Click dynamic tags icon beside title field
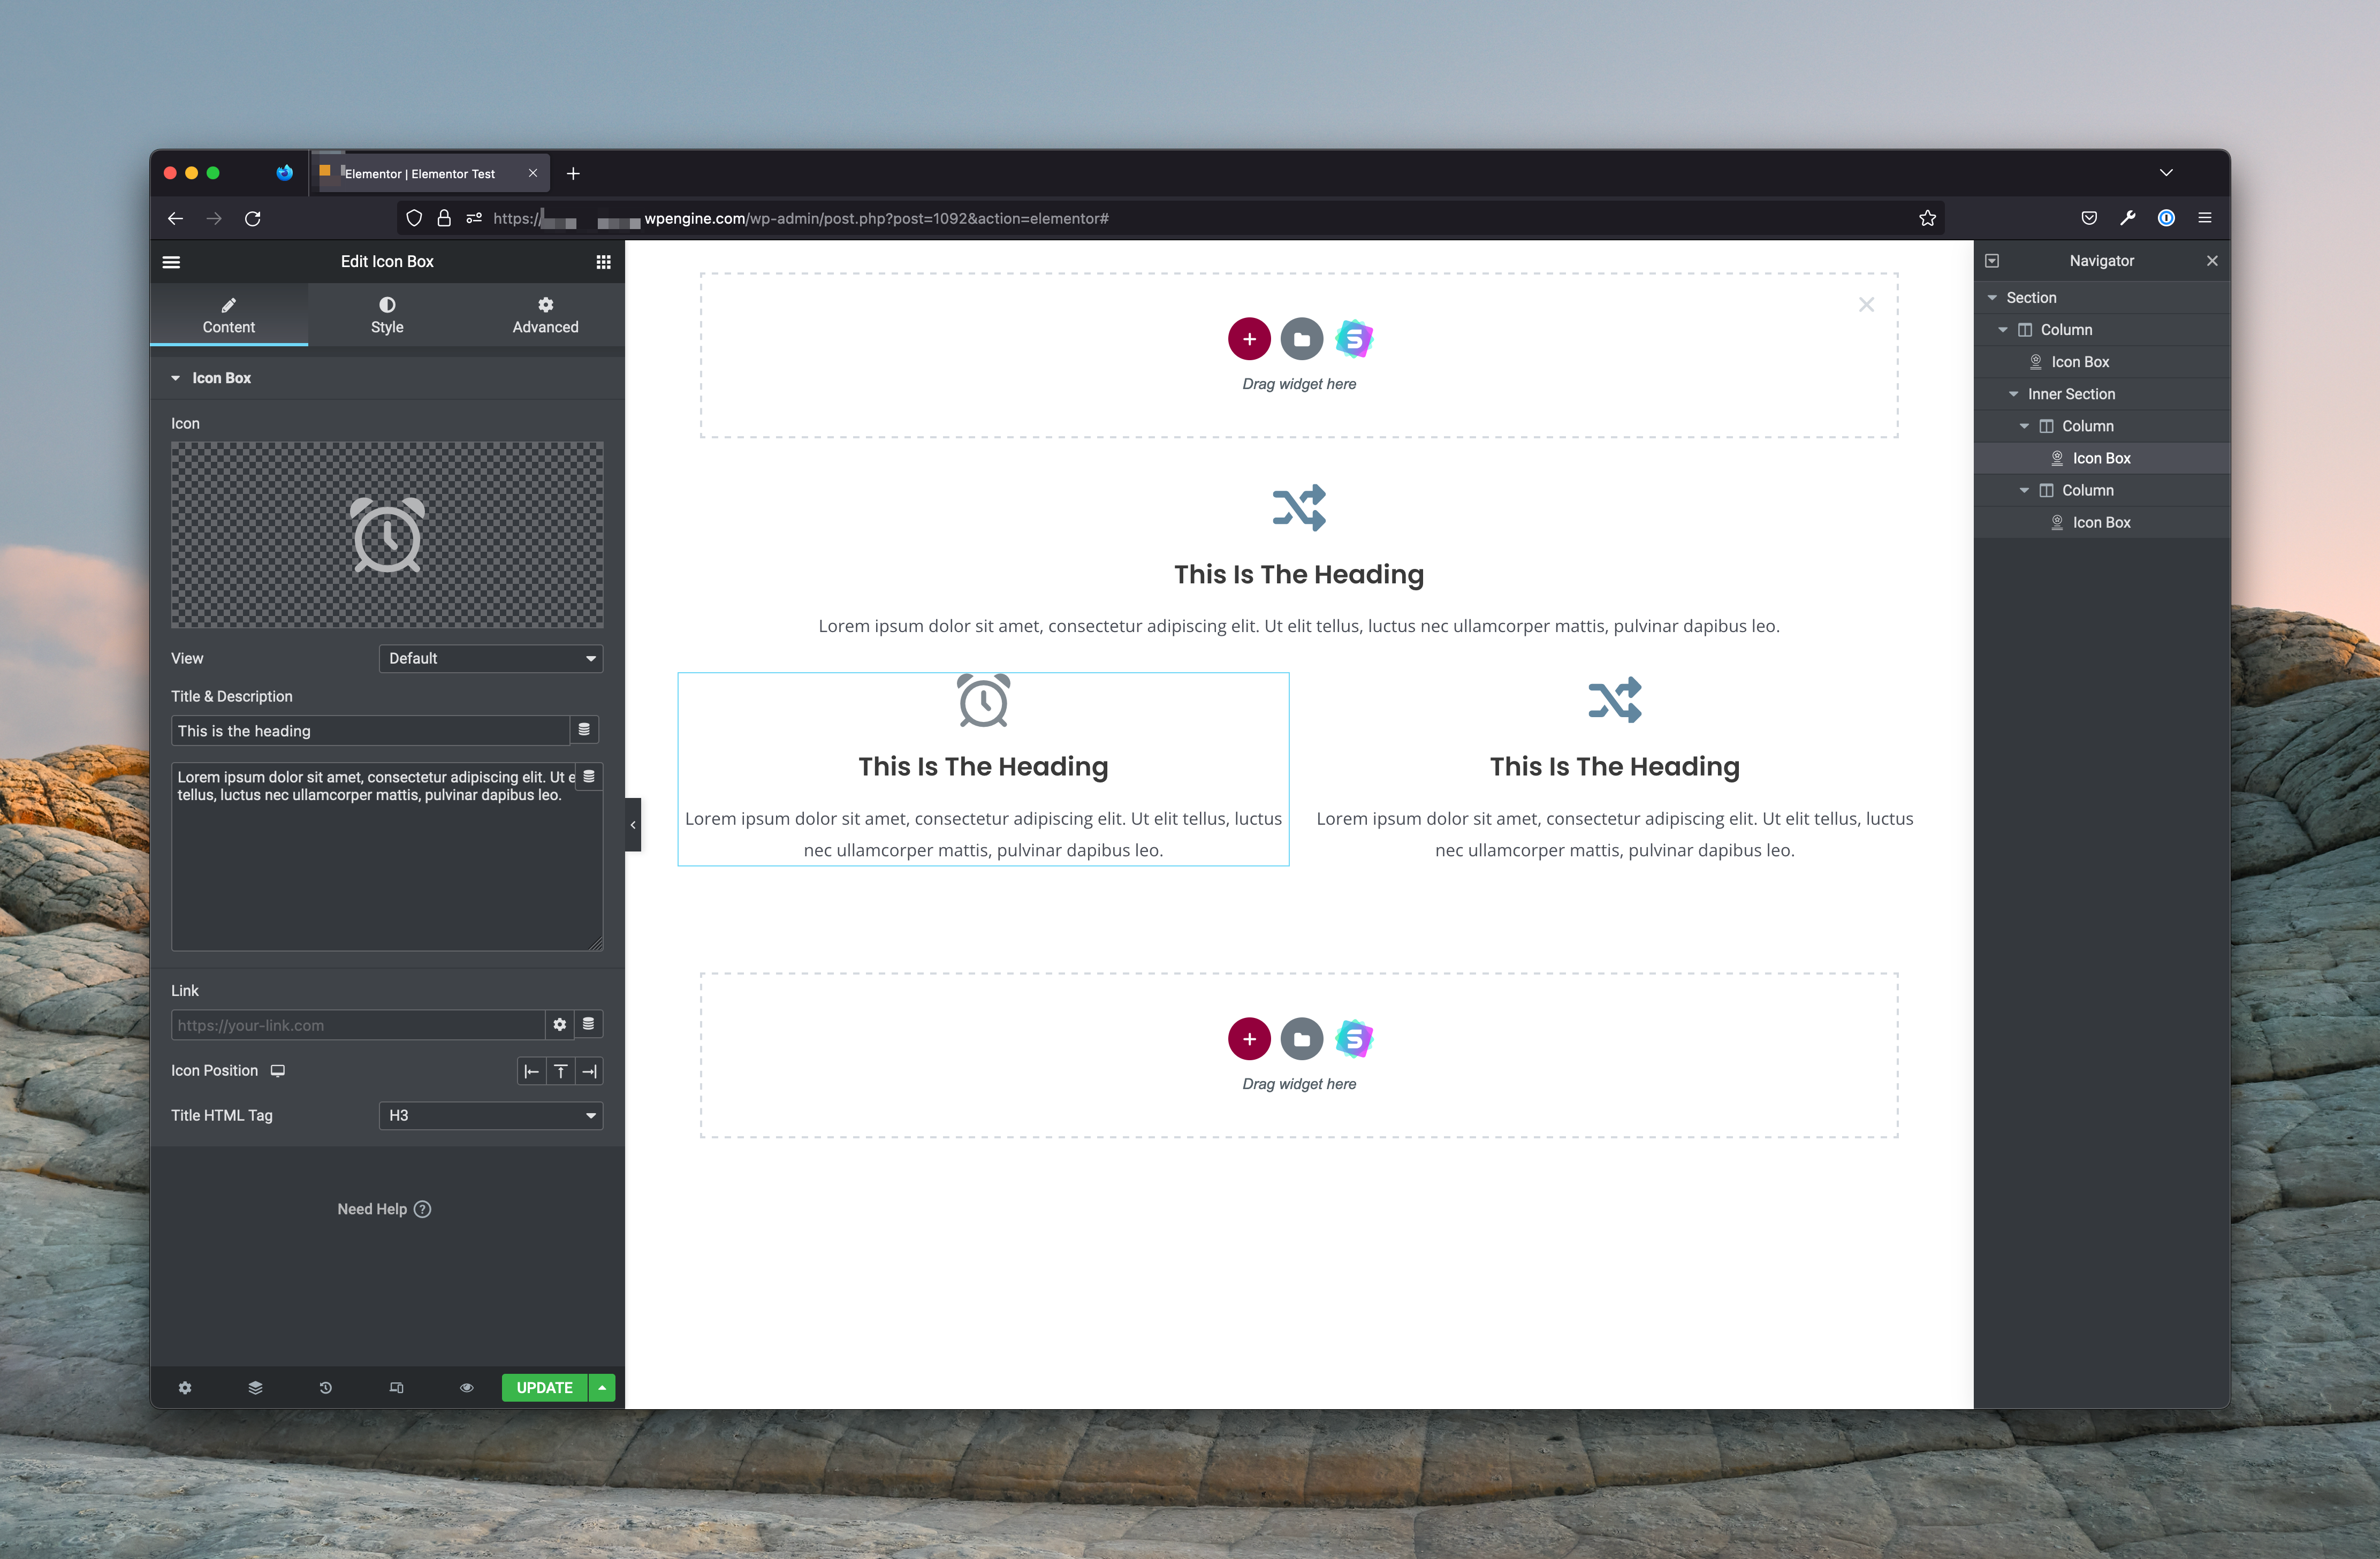2380x1559 pixels. (584, 730)
